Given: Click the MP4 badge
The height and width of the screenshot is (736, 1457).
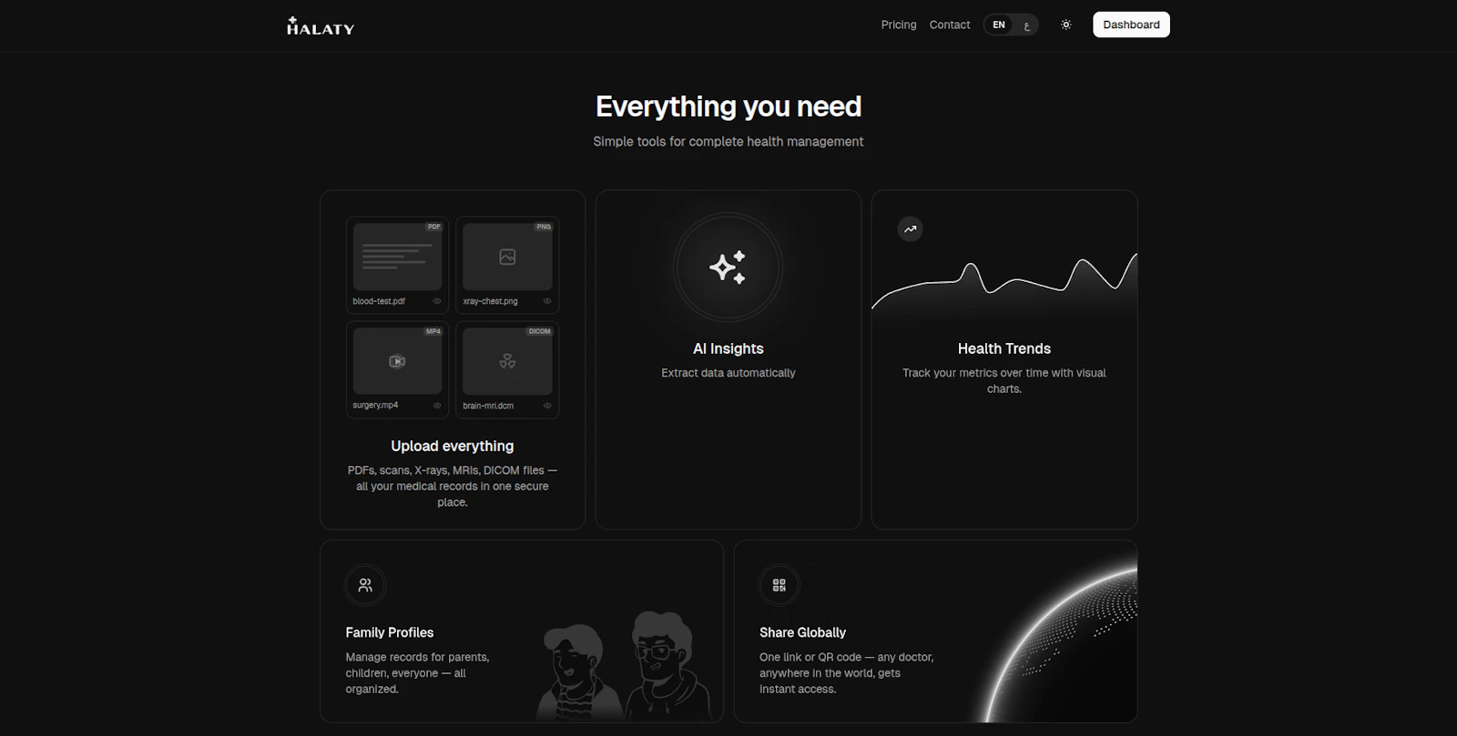Looking at the screenshot, I should [x=433, y=331].
